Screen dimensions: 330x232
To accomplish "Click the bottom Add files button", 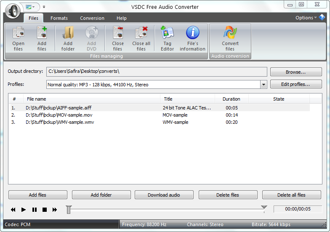I will coord(38,195).
